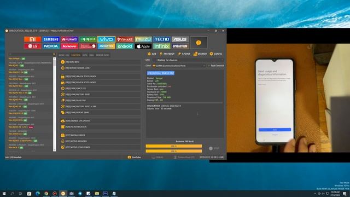The image size is (350, 197).
Task: Click the lower orange progress bar
Action: 174,151
